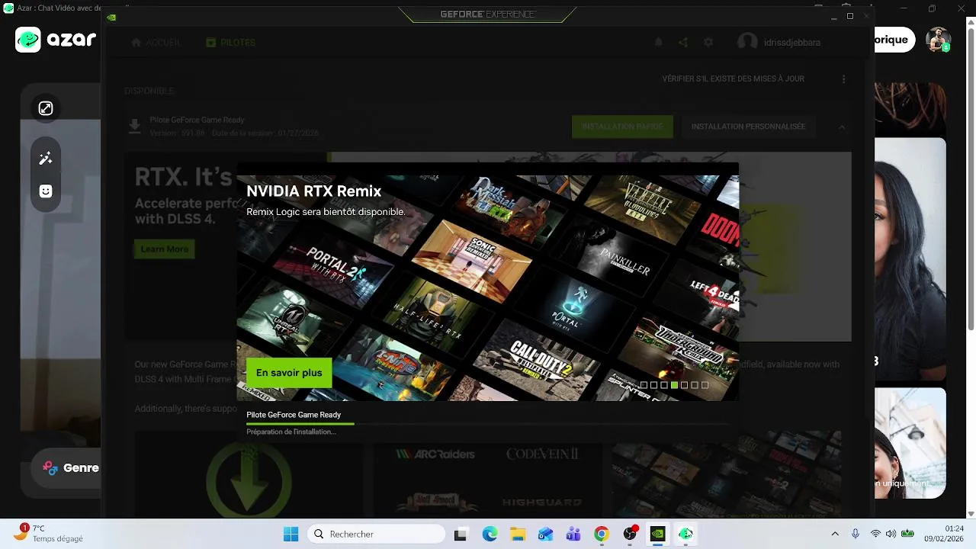Collapse the driver details chevron
Viewport: 976px width, 549px height.
[842, 127]
